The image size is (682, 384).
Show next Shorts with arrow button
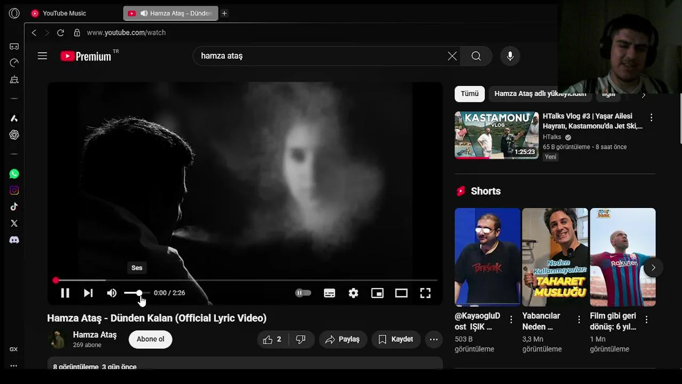[653, 268]
